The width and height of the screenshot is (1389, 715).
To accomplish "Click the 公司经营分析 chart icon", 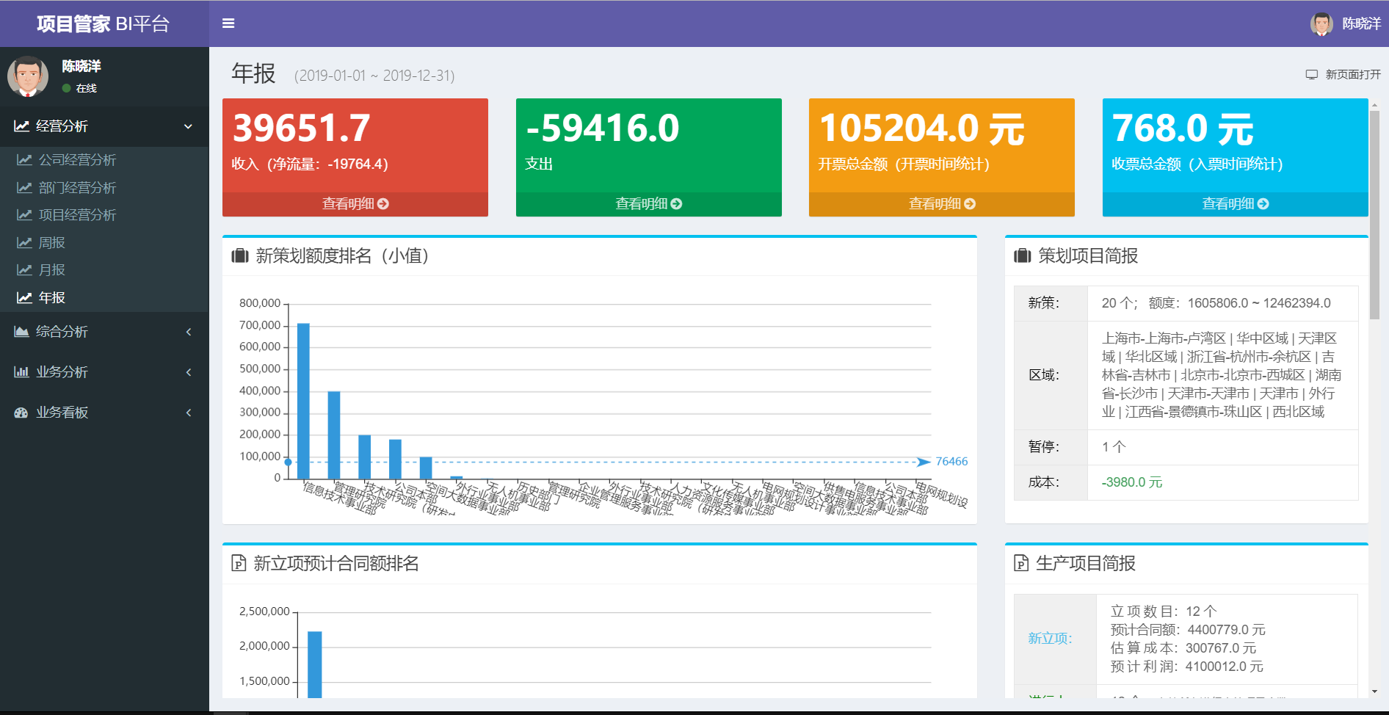I will coord(24,160).
